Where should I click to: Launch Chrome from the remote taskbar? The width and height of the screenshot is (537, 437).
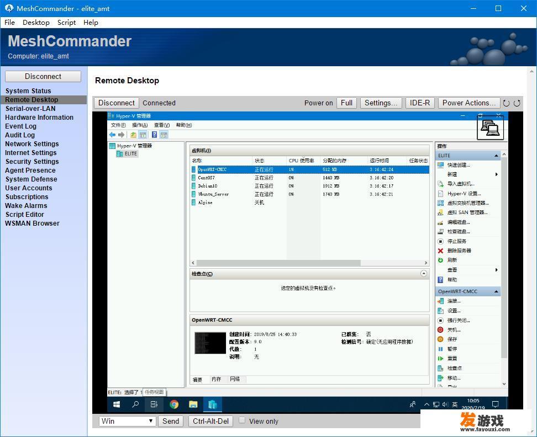coord(174,404)
